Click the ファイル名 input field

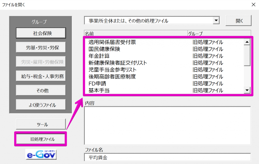click(x=167, y=158)
